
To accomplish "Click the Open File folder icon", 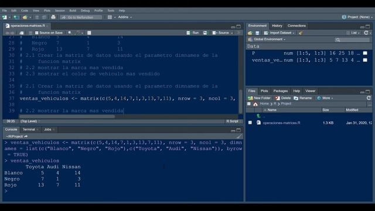I will 25,17.
